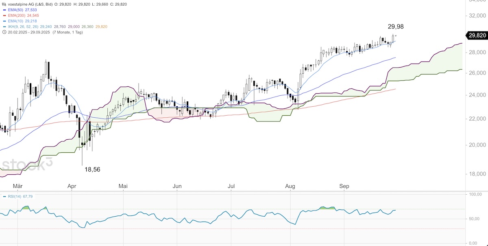Click the teal IKH legend color marker
488x246 pixels.
point(4,26)
